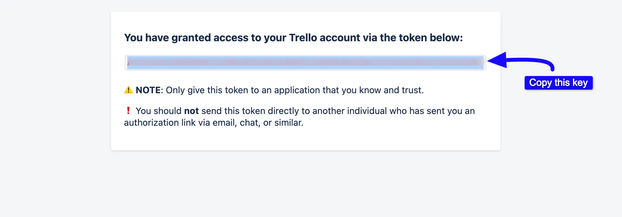The image size is (622, 217).
Task: Click the red exclamation mark icon
Action: 128,110
